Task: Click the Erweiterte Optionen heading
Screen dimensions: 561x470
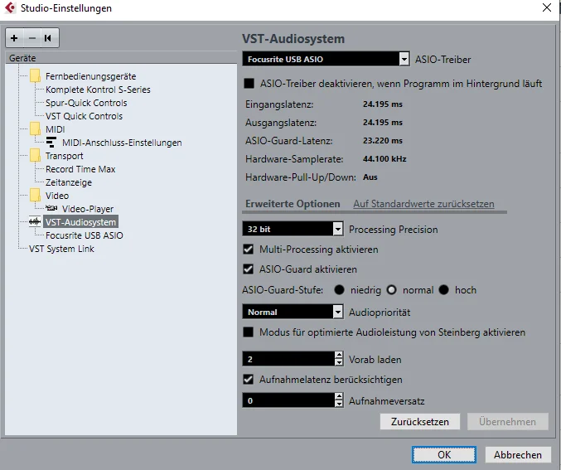Action: (293, 204)
